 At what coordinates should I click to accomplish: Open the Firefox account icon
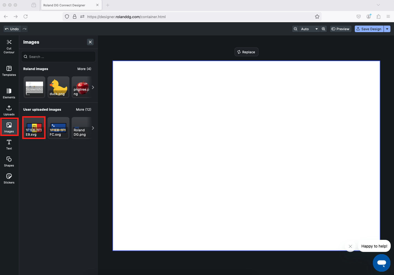pyautogui.click(x=369, y=16)
